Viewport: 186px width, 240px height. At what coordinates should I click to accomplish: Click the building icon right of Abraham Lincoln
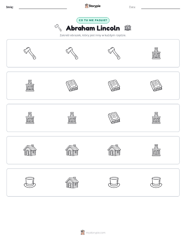tap(128, 28)
